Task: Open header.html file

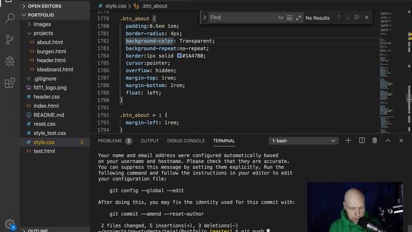Action: coord(51,60)
